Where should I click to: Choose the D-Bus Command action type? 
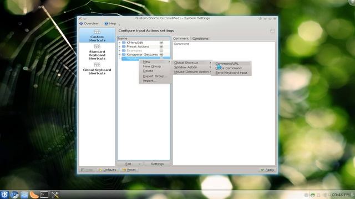[231, 68]
